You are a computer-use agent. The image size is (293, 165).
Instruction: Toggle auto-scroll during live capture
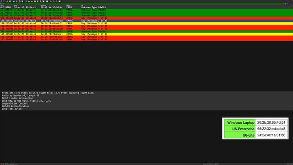(43, 1)
